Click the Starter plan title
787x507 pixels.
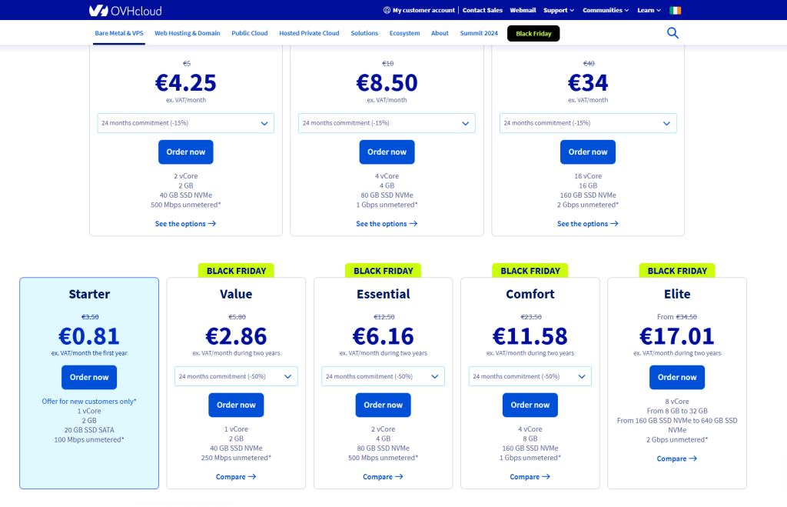pyautogui.click(x=89, y=294)
